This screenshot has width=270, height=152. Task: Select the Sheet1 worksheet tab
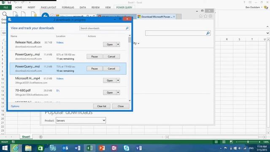click(26, 137)
